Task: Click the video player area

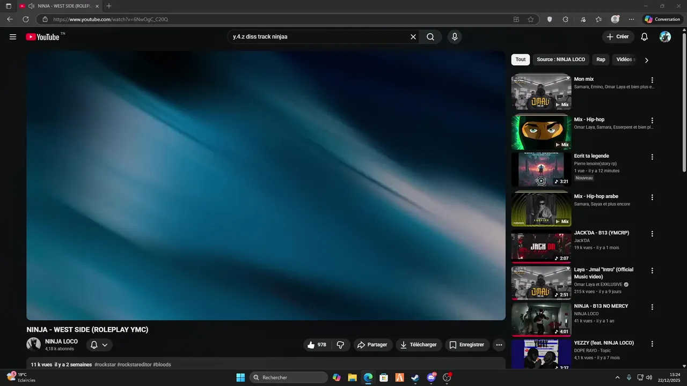Action: tap(266, 185)
